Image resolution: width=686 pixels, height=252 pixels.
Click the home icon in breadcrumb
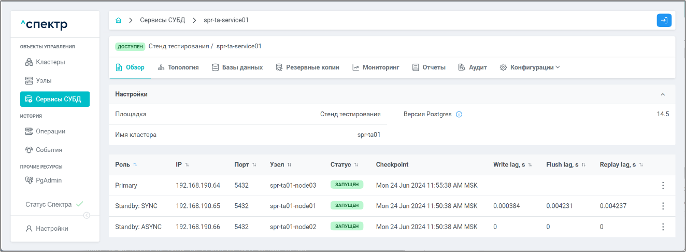tap(119, 20)
